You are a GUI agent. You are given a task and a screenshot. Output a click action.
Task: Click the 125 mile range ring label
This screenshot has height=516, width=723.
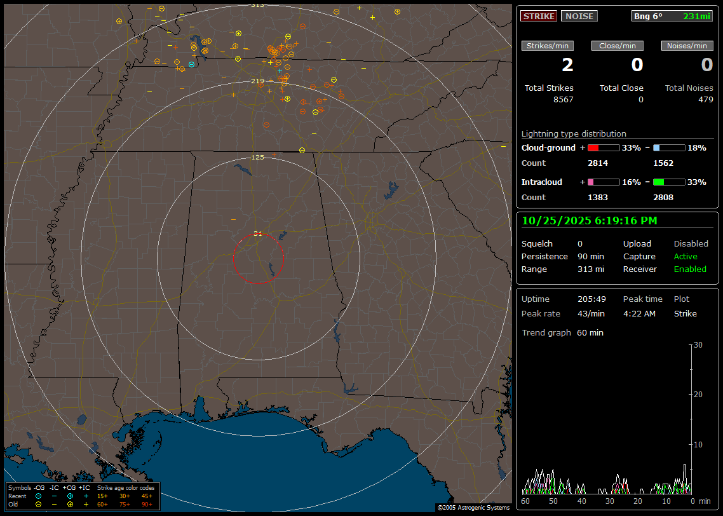point(257,157)
